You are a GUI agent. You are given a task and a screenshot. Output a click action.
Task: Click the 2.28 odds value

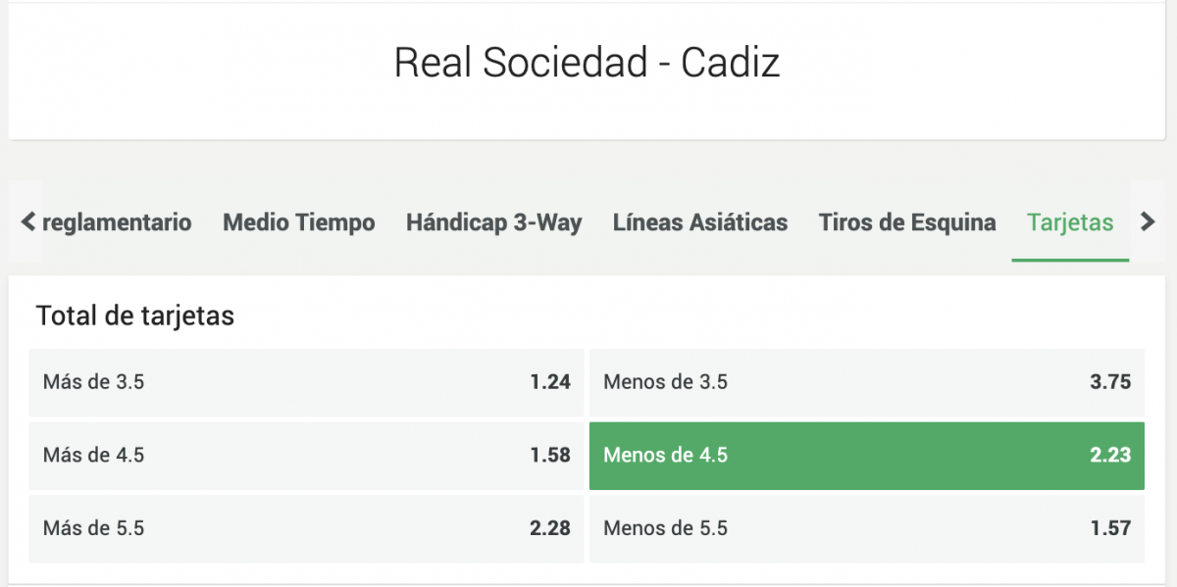(550, 528)
